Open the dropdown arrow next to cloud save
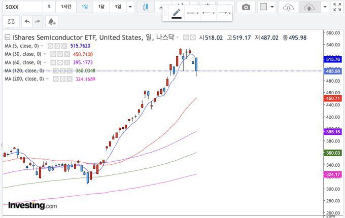345x218 pixels. (325, 7)
